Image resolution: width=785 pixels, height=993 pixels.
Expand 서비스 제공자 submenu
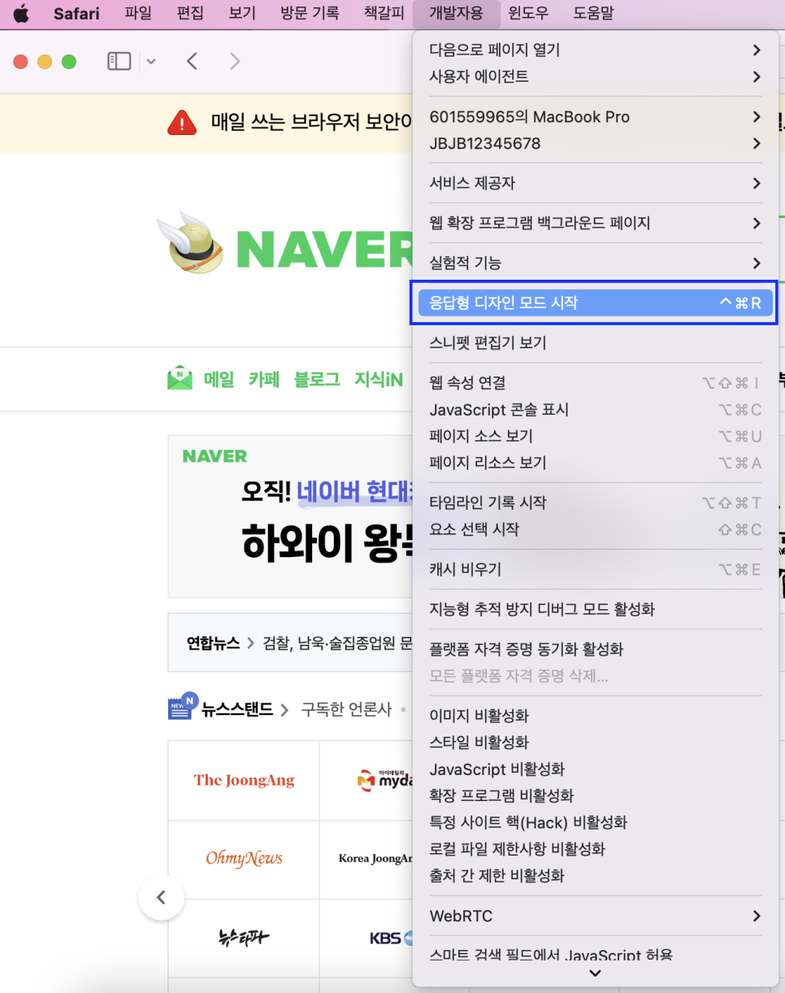(595, 184)
